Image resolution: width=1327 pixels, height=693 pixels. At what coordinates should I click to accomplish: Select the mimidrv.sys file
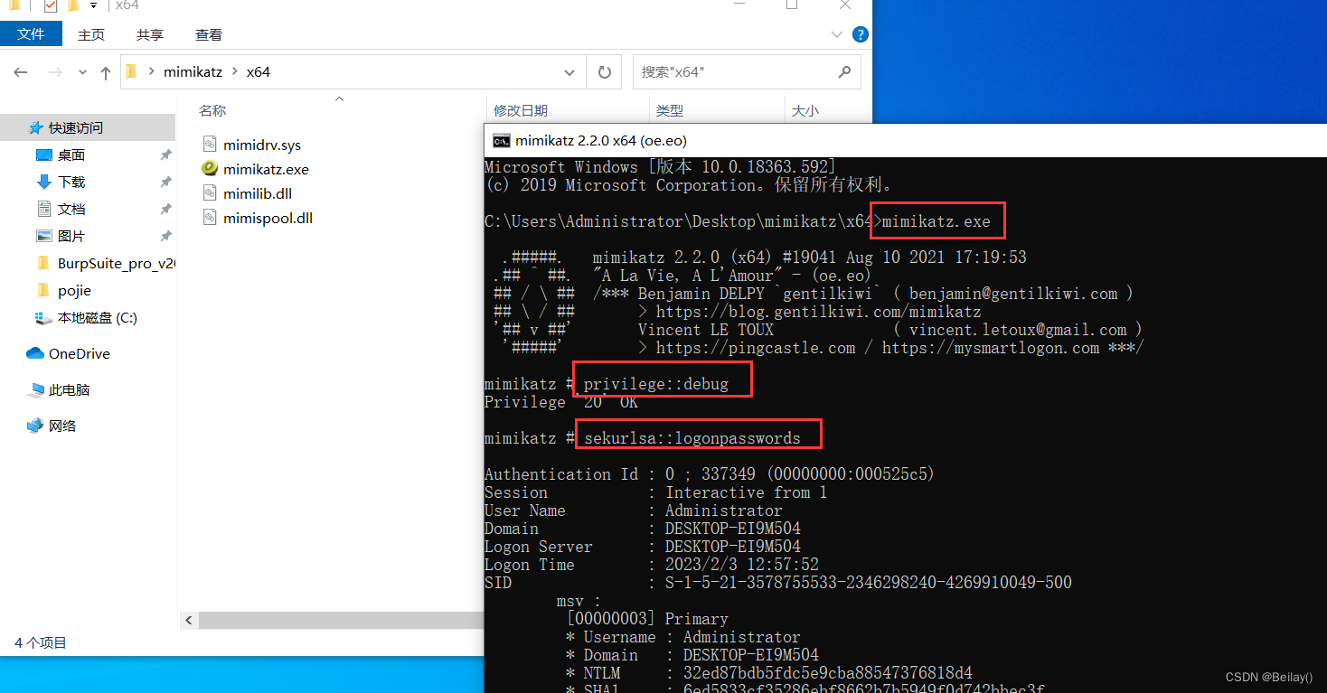(x=262, y=145)
